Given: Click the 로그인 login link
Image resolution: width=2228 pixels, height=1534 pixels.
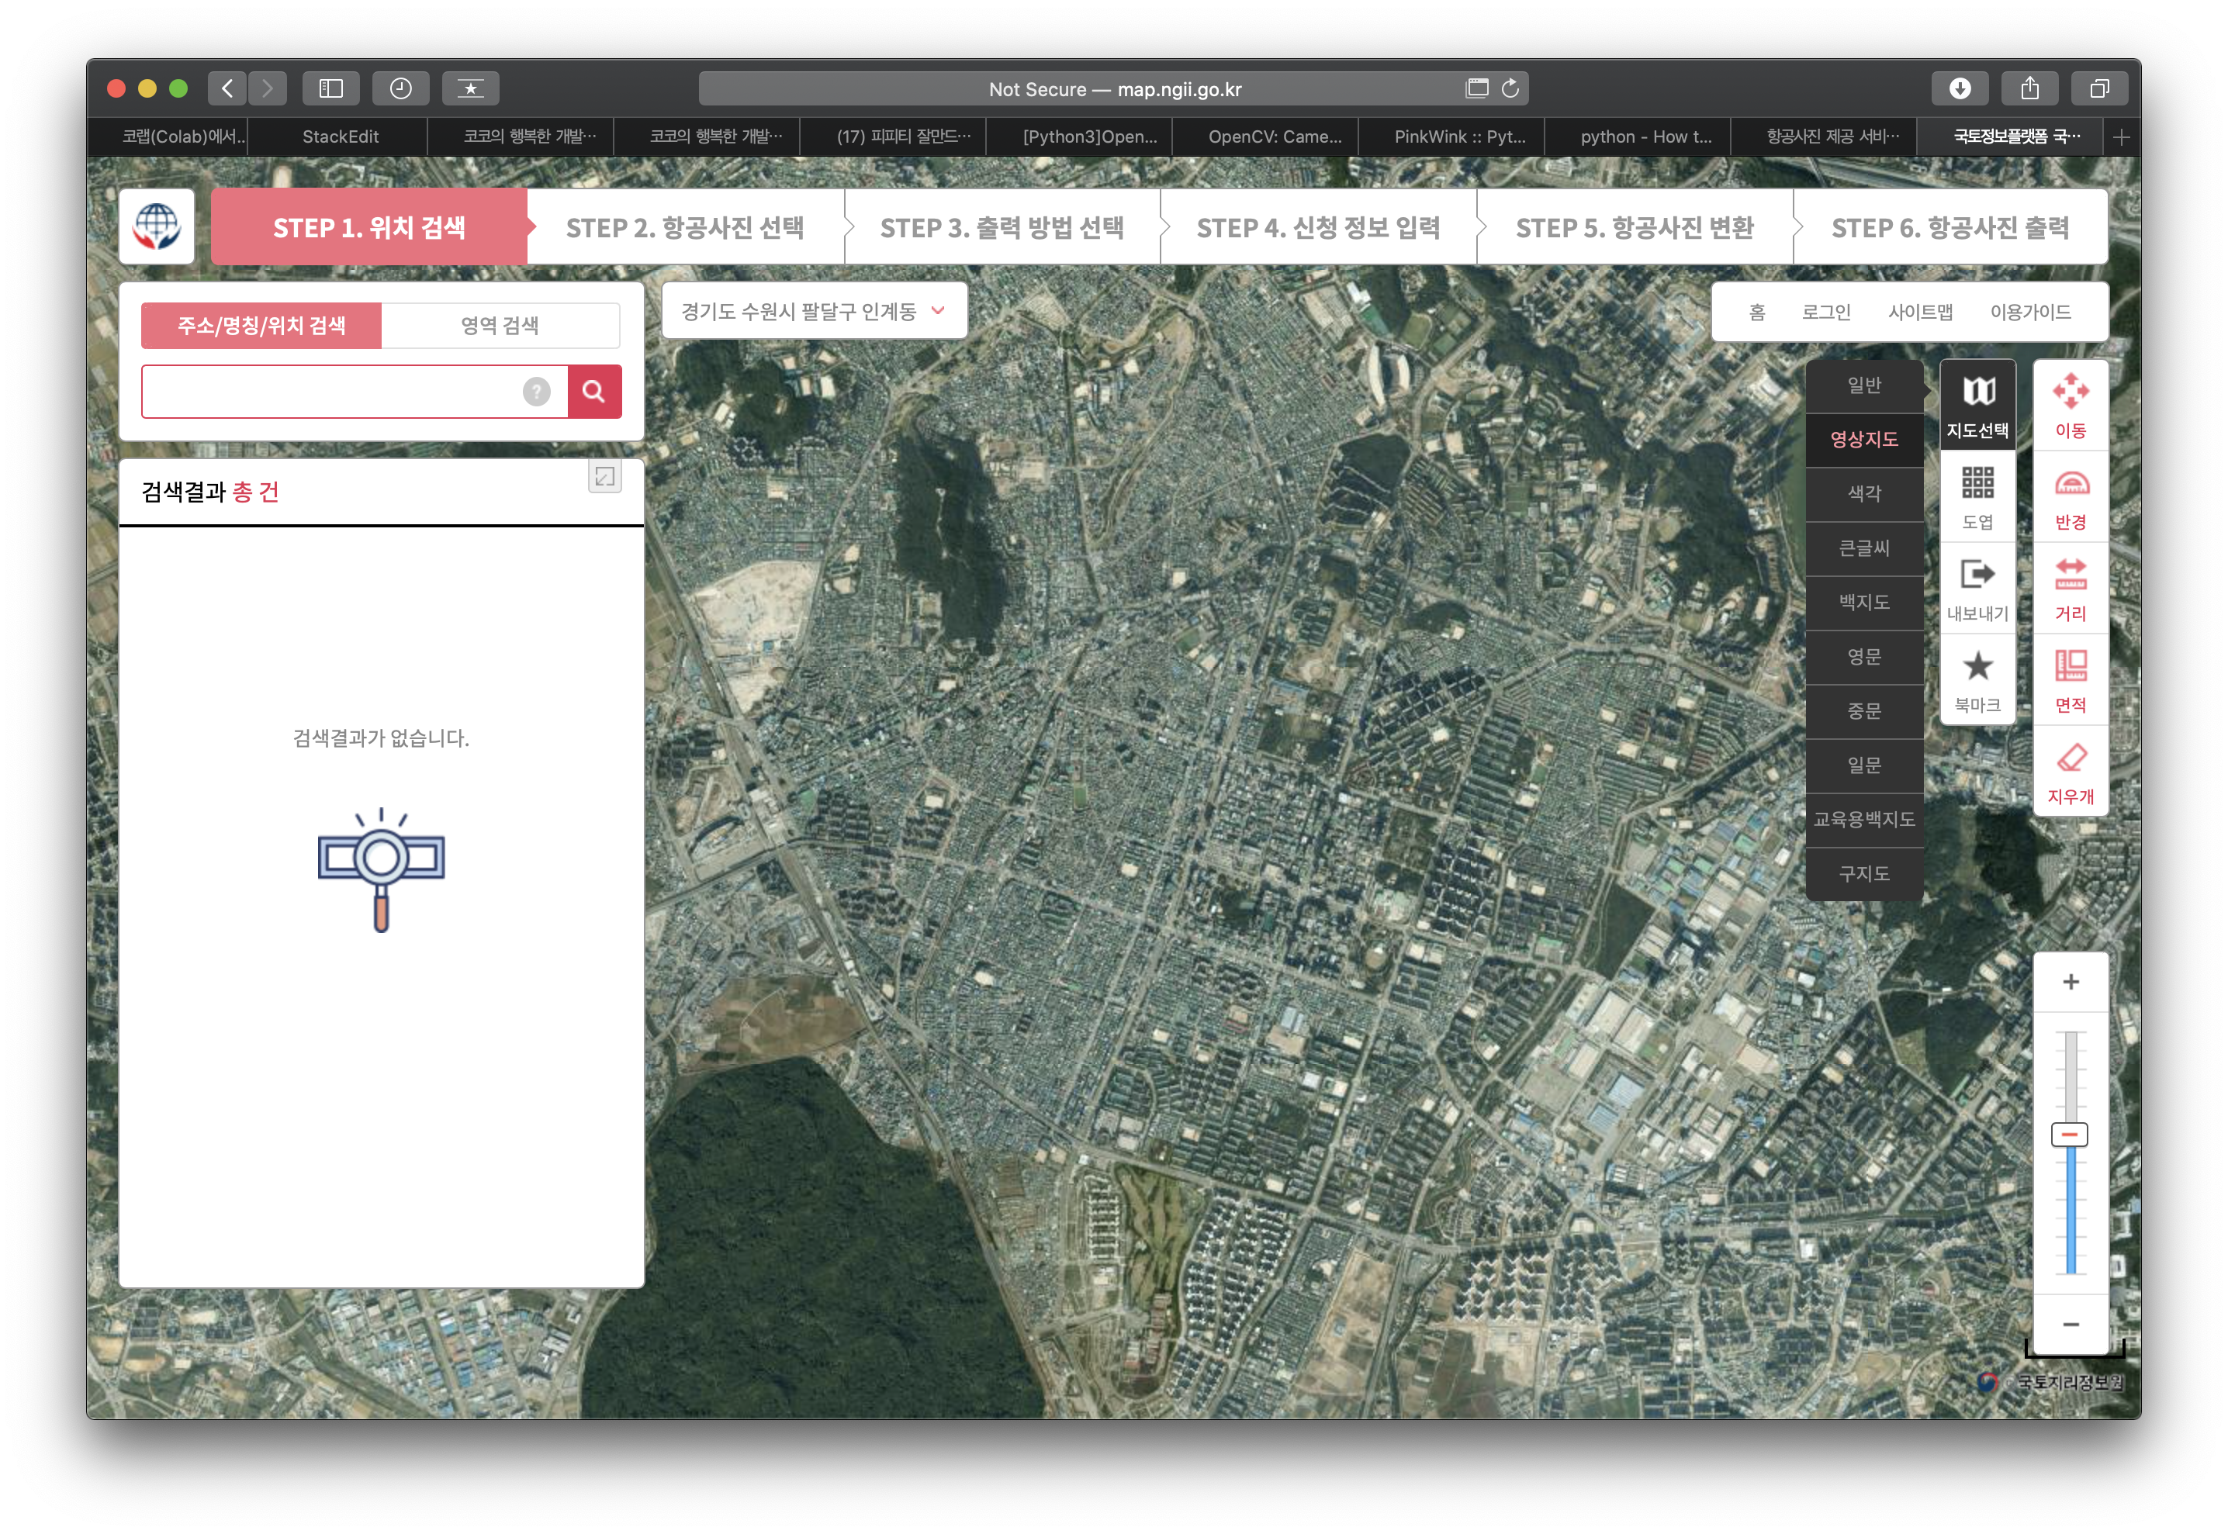Looking at the screenshot, I should [x=1825, y=312].
